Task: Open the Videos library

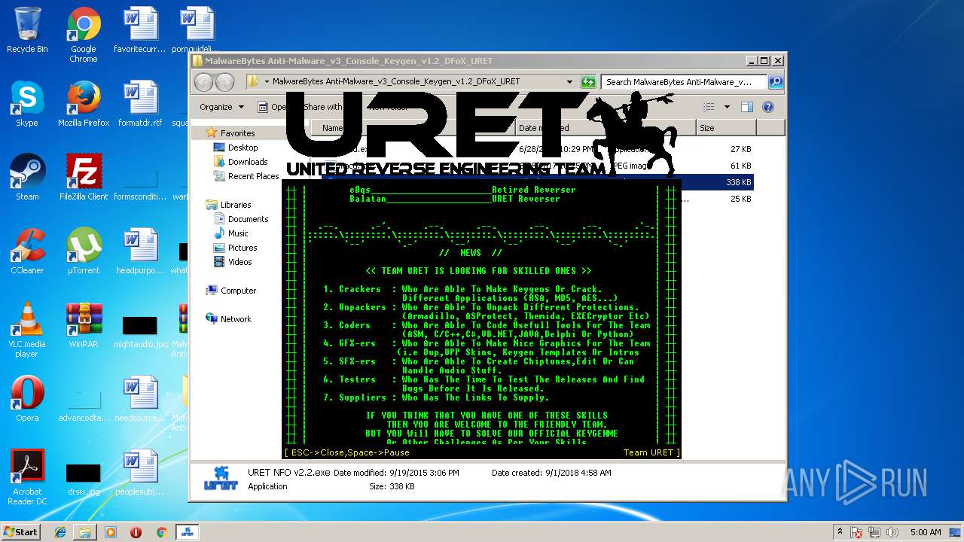Action: 240,262
